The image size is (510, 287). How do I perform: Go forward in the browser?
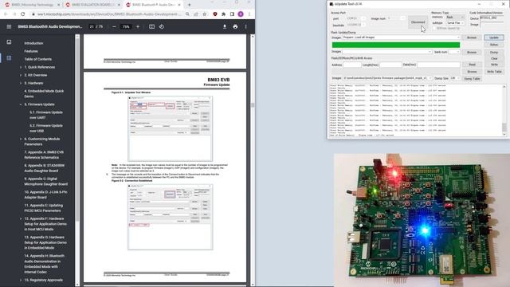(14, 14)
